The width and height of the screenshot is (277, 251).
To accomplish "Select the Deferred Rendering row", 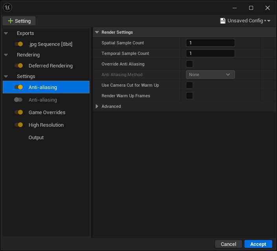I will pos(46,65).
